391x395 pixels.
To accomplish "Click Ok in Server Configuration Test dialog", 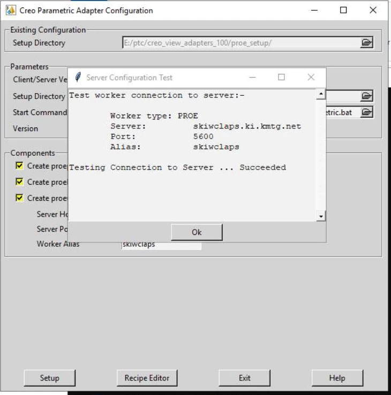I will tap(197, 232).
